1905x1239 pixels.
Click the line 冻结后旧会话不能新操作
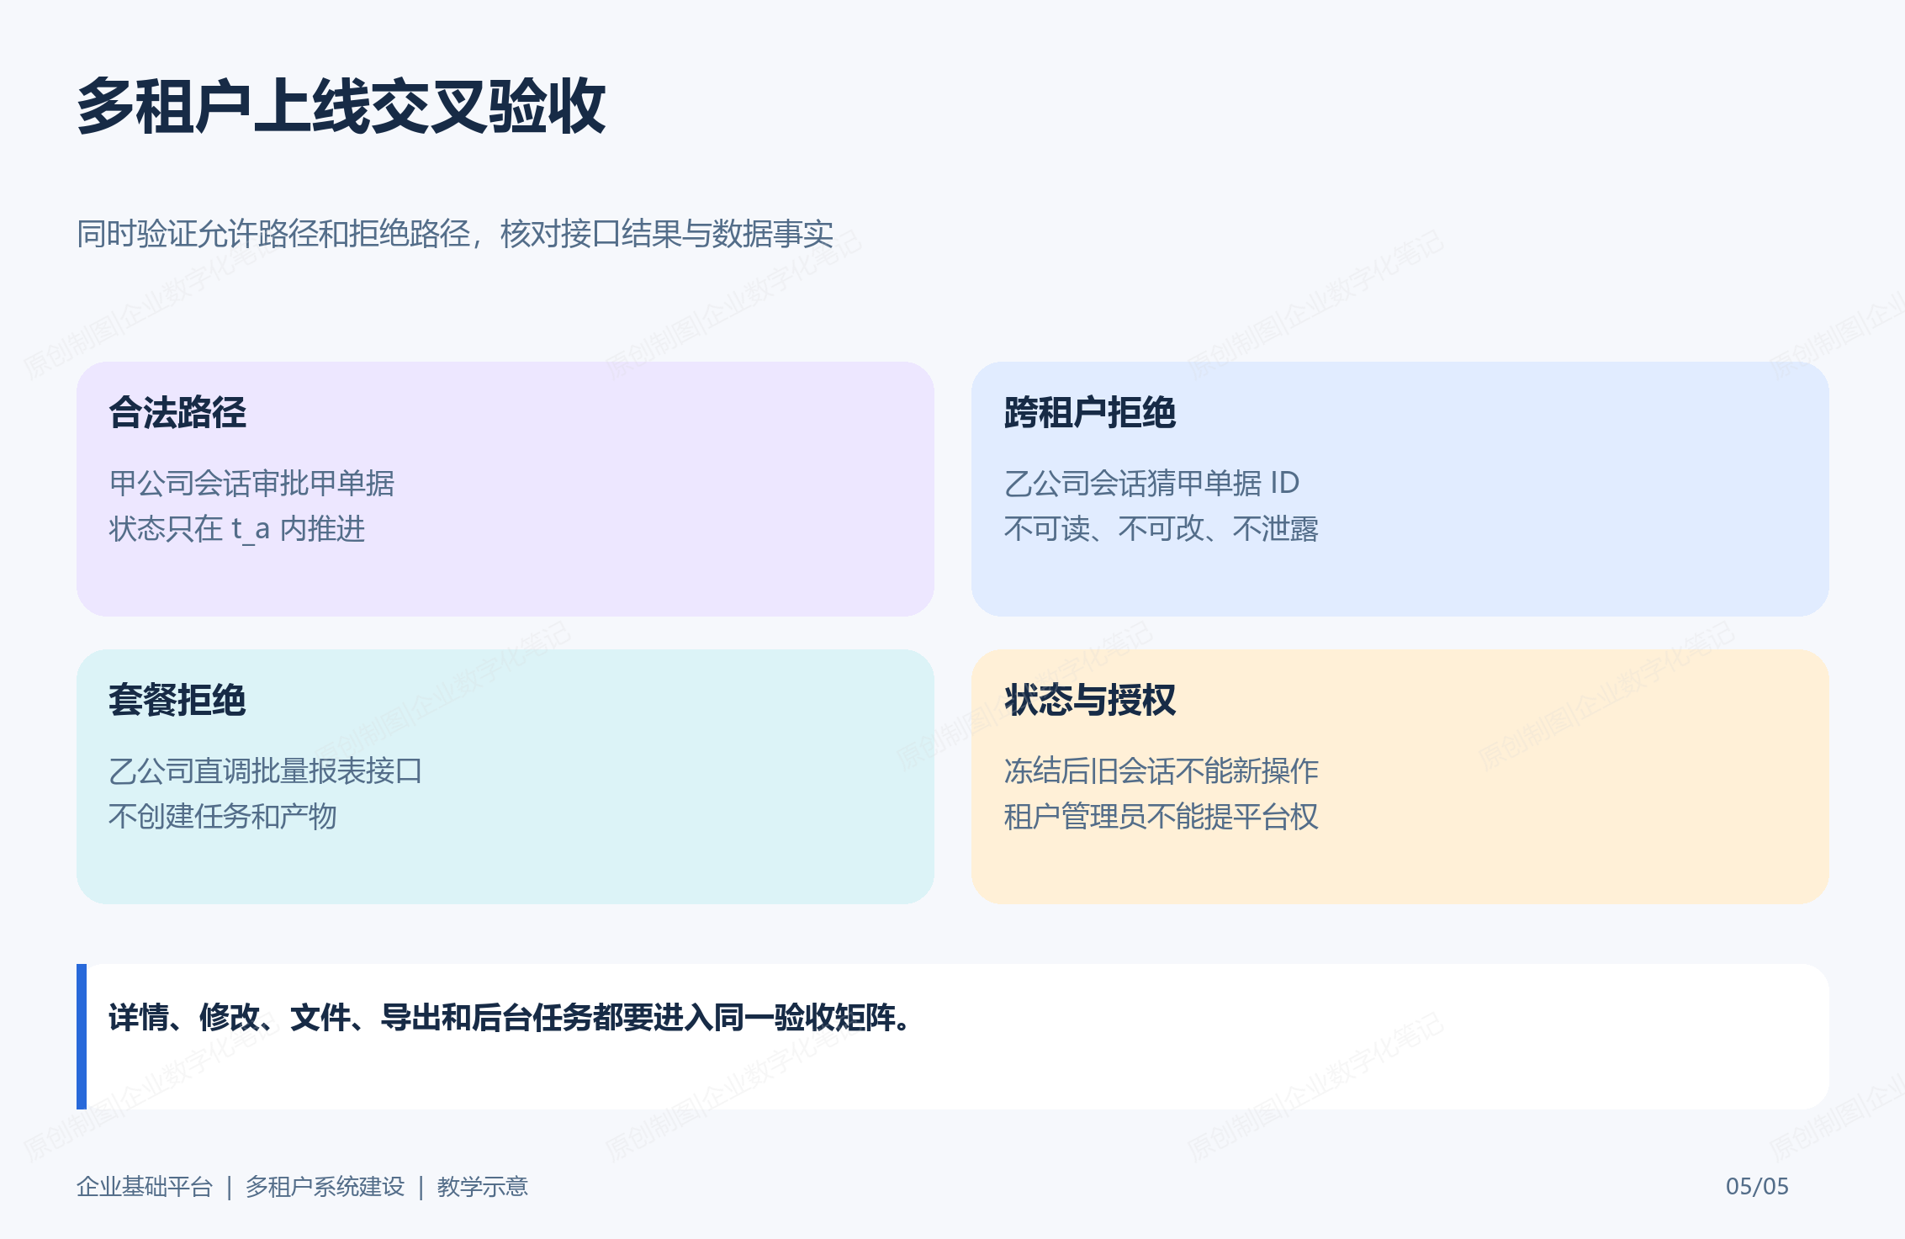1161,770
